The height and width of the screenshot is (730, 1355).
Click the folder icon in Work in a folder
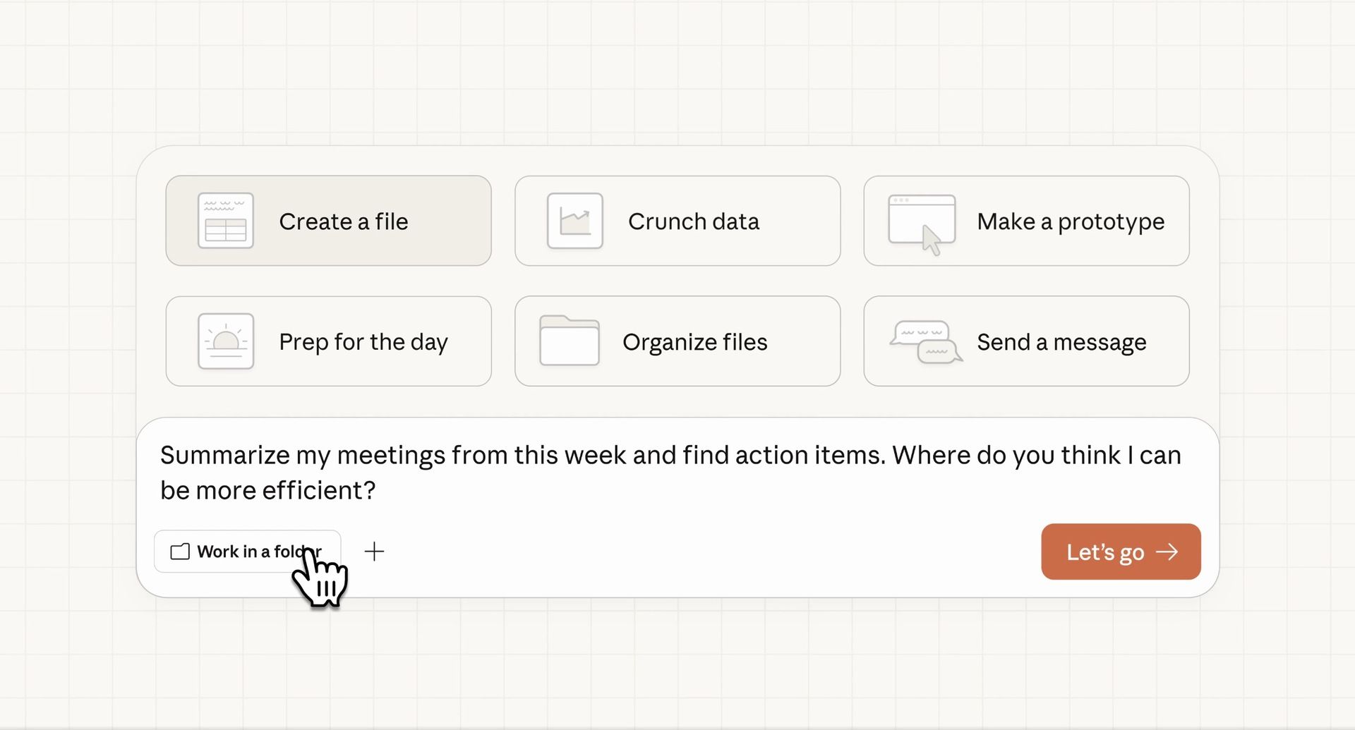click(x=180, y=552)
